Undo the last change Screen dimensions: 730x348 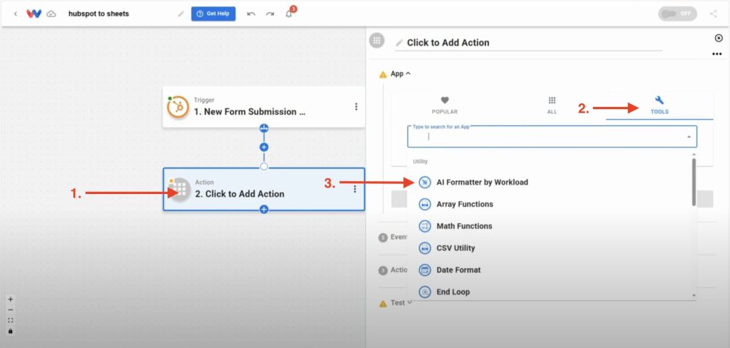pos(251,14)
